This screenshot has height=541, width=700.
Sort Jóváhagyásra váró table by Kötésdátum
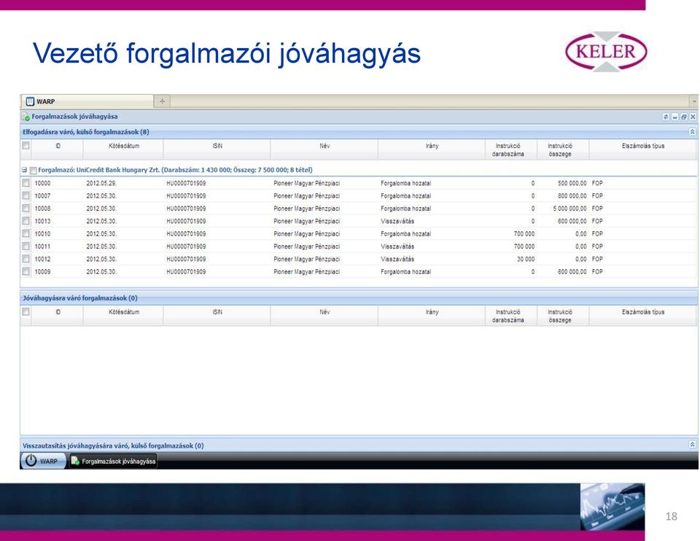point(124,316)
